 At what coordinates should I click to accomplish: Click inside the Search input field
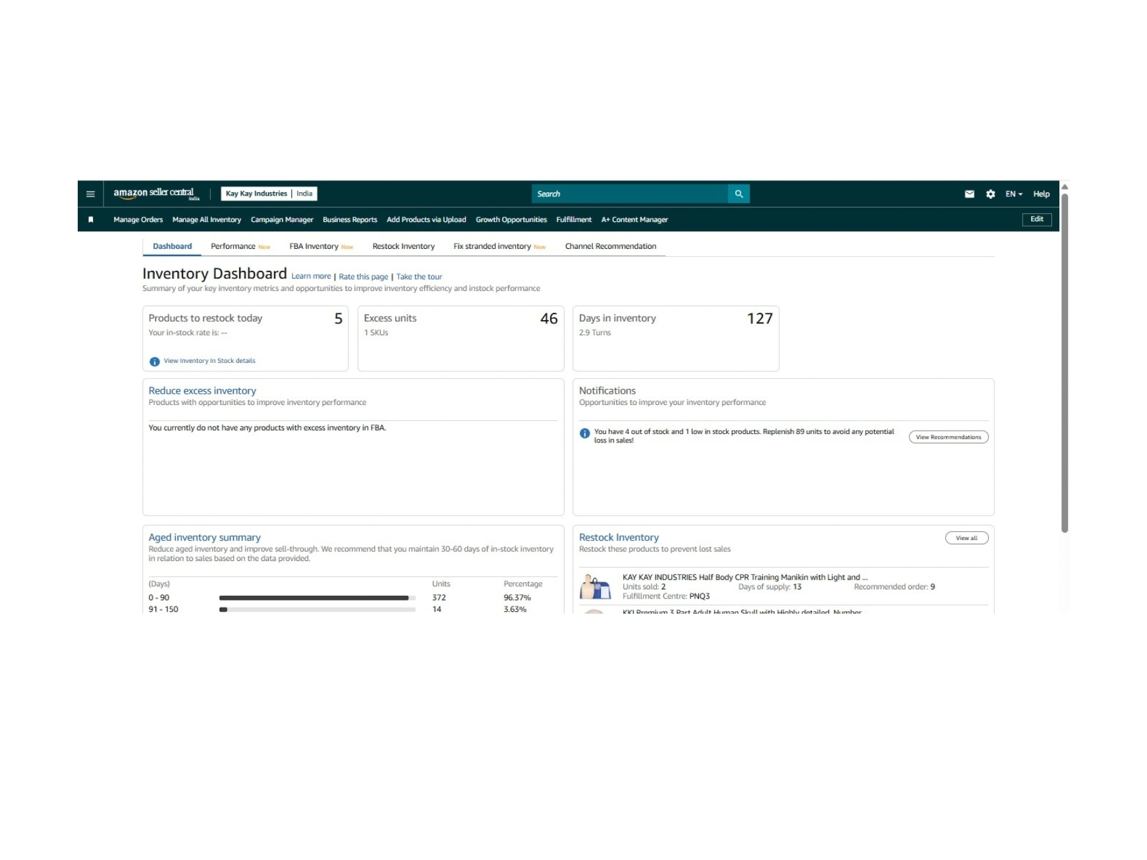tap(629, 194)
